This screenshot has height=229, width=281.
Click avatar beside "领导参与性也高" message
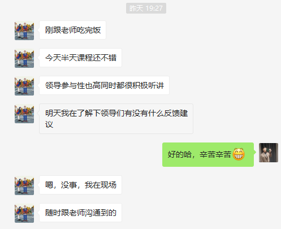coord(24,86)
